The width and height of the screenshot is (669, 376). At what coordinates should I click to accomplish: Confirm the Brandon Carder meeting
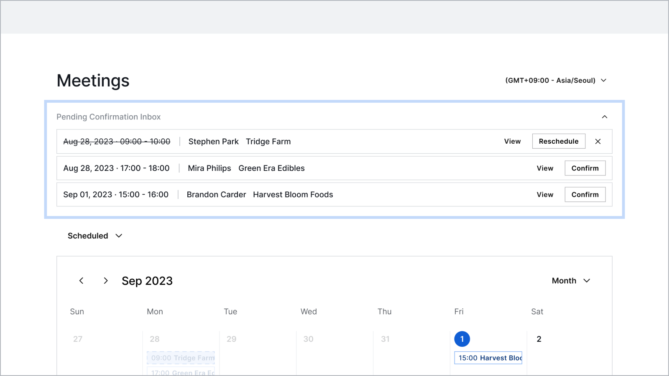pos(585,195)
